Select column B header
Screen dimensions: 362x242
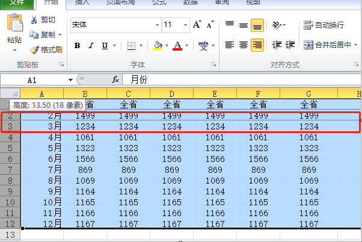tap(85, 94)
